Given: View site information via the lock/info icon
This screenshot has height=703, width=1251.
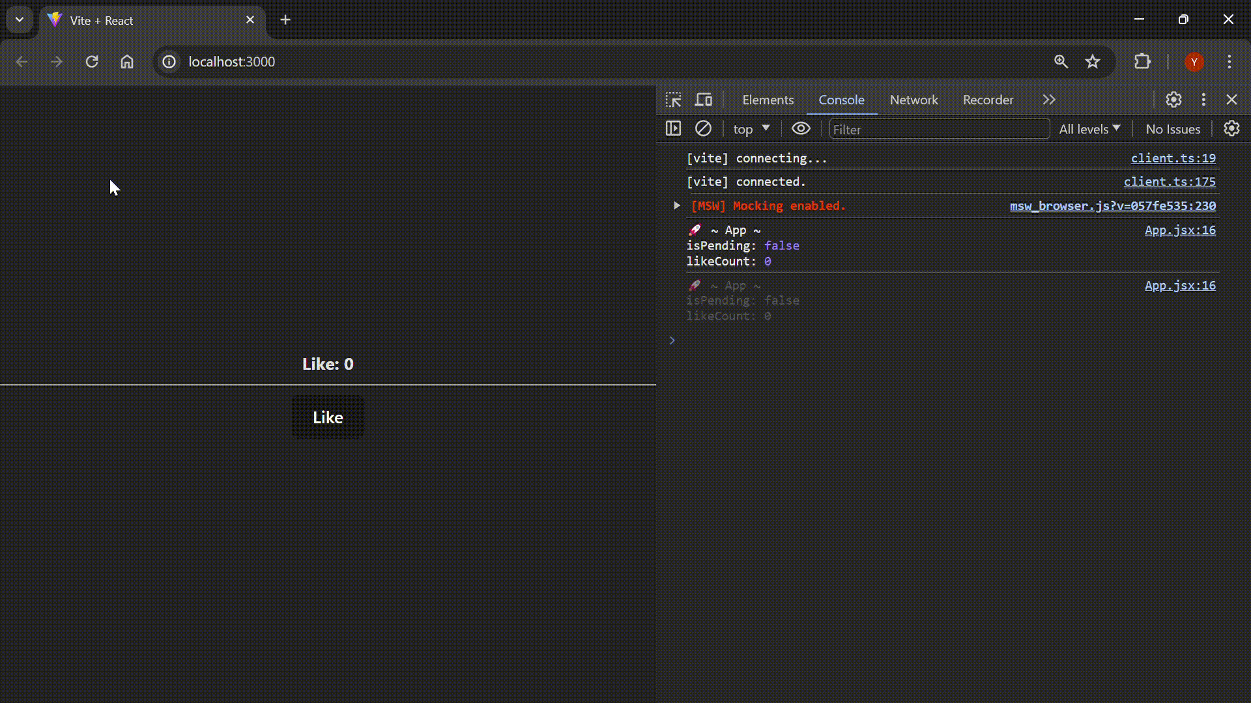Looking at the screenshot, I should [x=169, y=61].
